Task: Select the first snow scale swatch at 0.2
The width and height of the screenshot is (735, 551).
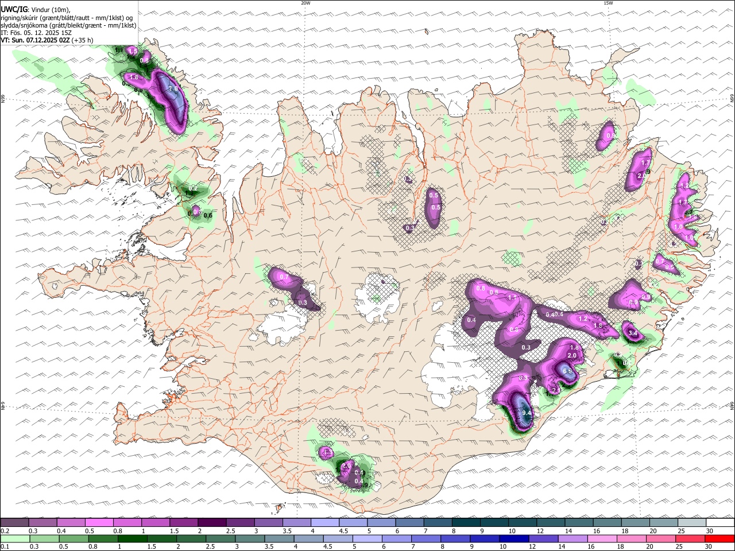Action: coord(14,522)
